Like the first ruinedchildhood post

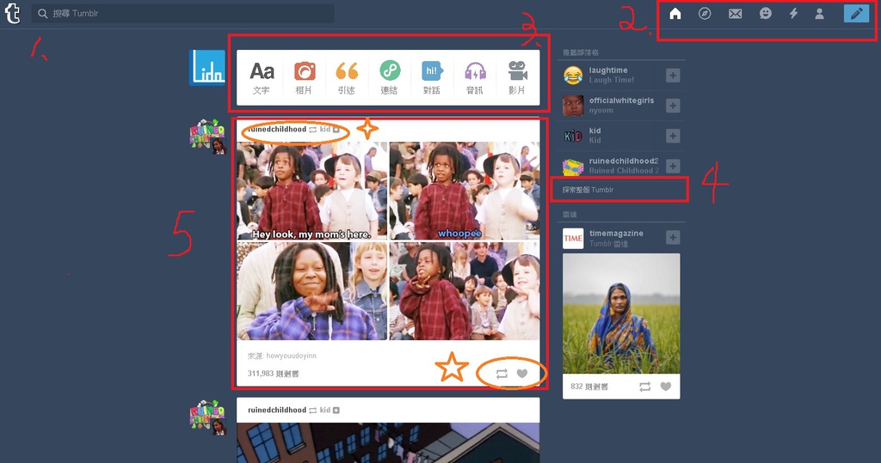[x=522, y=374]
